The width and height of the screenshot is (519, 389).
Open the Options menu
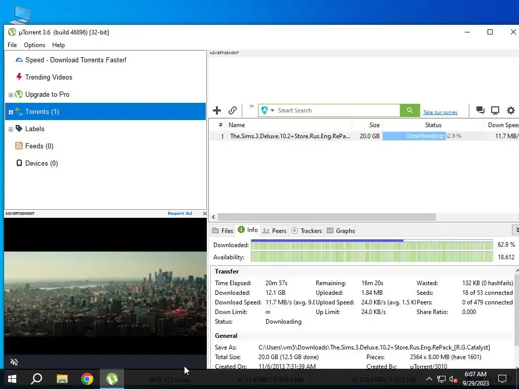(x=34, y=45)
